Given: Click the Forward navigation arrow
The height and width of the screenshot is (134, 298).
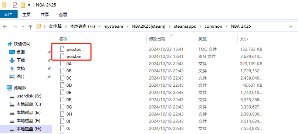Looking at the screenshot, I should [x=15, y=27].
